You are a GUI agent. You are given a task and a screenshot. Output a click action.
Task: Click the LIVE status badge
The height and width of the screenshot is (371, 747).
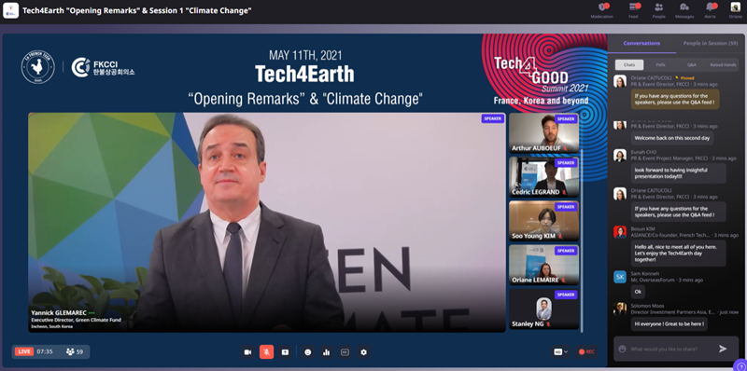(24, 352)
